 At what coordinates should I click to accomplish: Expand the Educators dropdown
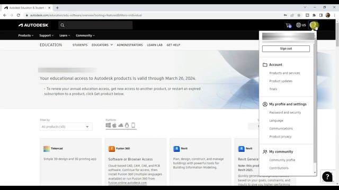102,45
